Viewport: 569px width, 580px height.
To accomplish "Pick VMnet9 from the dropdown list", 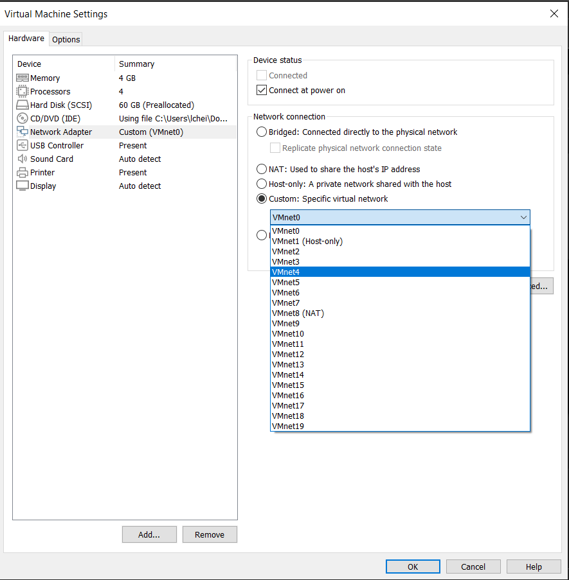I will [x=400, y=323].
